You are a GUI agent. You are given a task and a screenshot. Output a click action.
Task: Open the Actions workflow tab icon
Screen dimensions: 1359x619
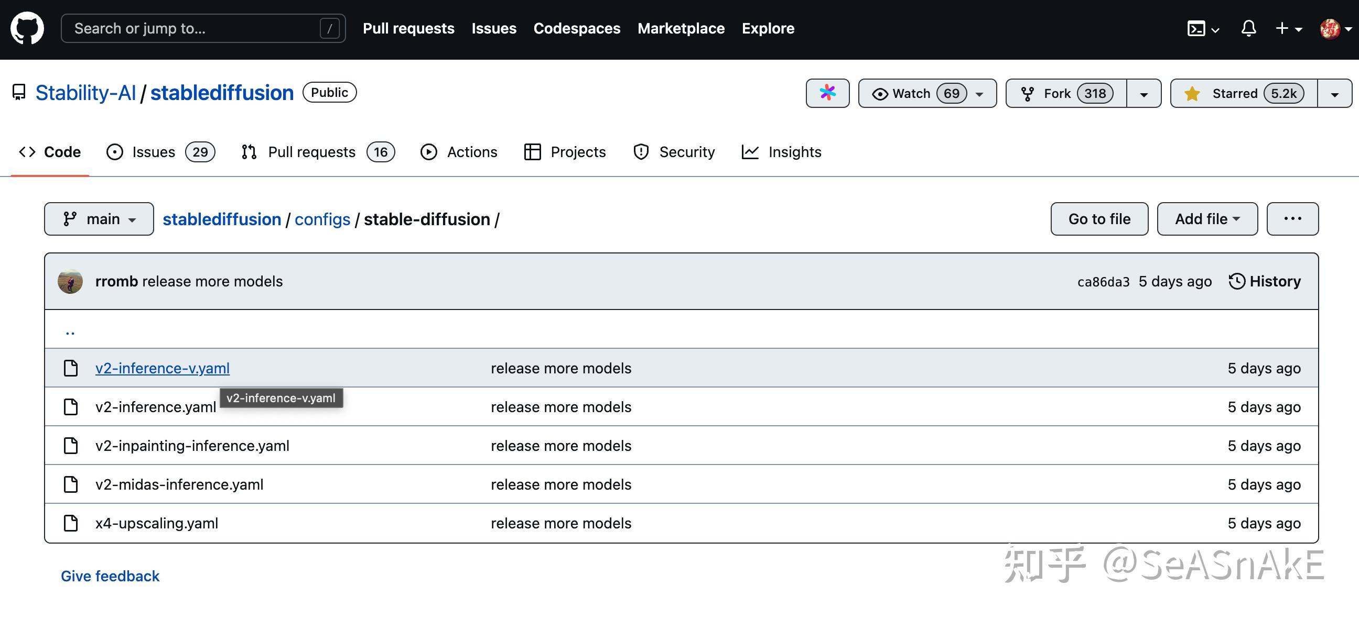[x=429, y=152]
